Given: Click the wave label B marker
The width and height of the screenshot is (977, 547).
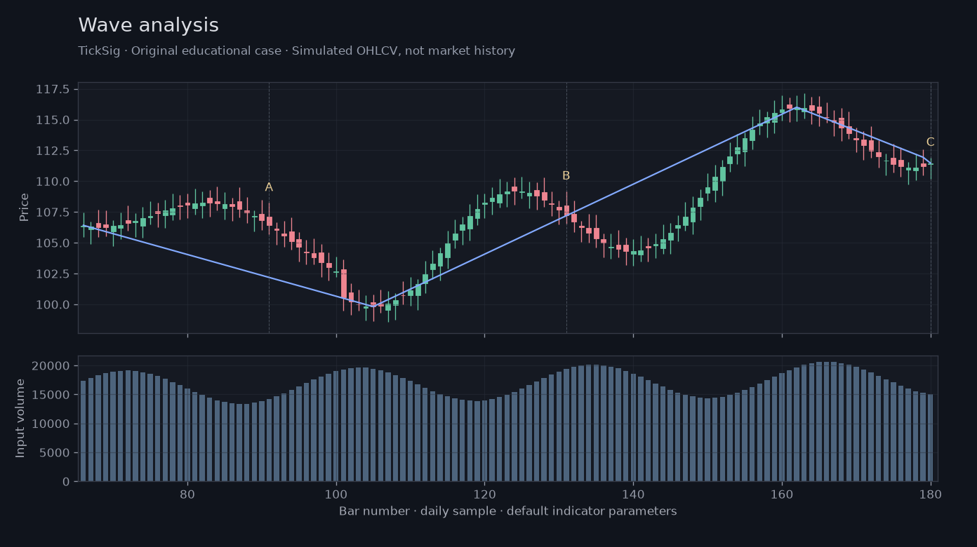Looking at the screenshot, I should click(x=566, y=176).
